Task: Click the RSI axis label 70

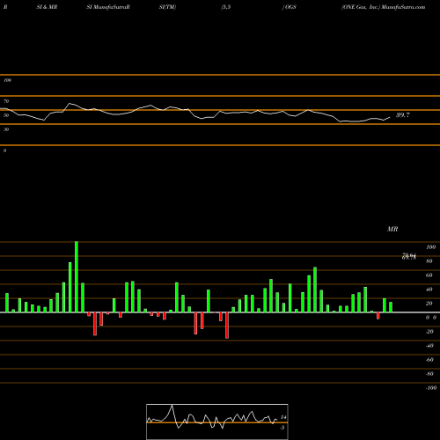Action: click(6, 101)
